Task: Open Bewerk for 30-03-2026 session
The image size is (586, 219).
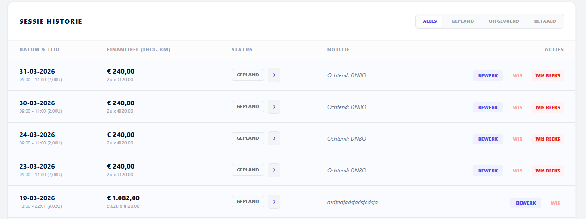Action: (x=488, y=107)
